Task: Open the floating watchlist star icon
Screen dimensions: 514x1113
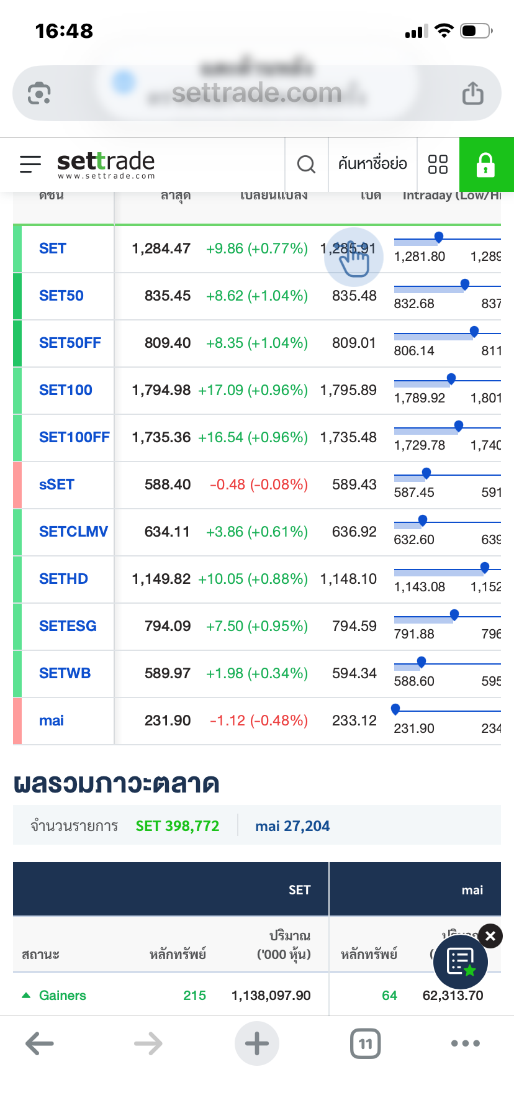Action: 461,961
